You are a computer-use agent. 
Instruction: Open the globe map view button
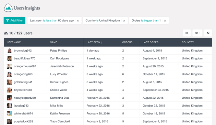(208, 33)
